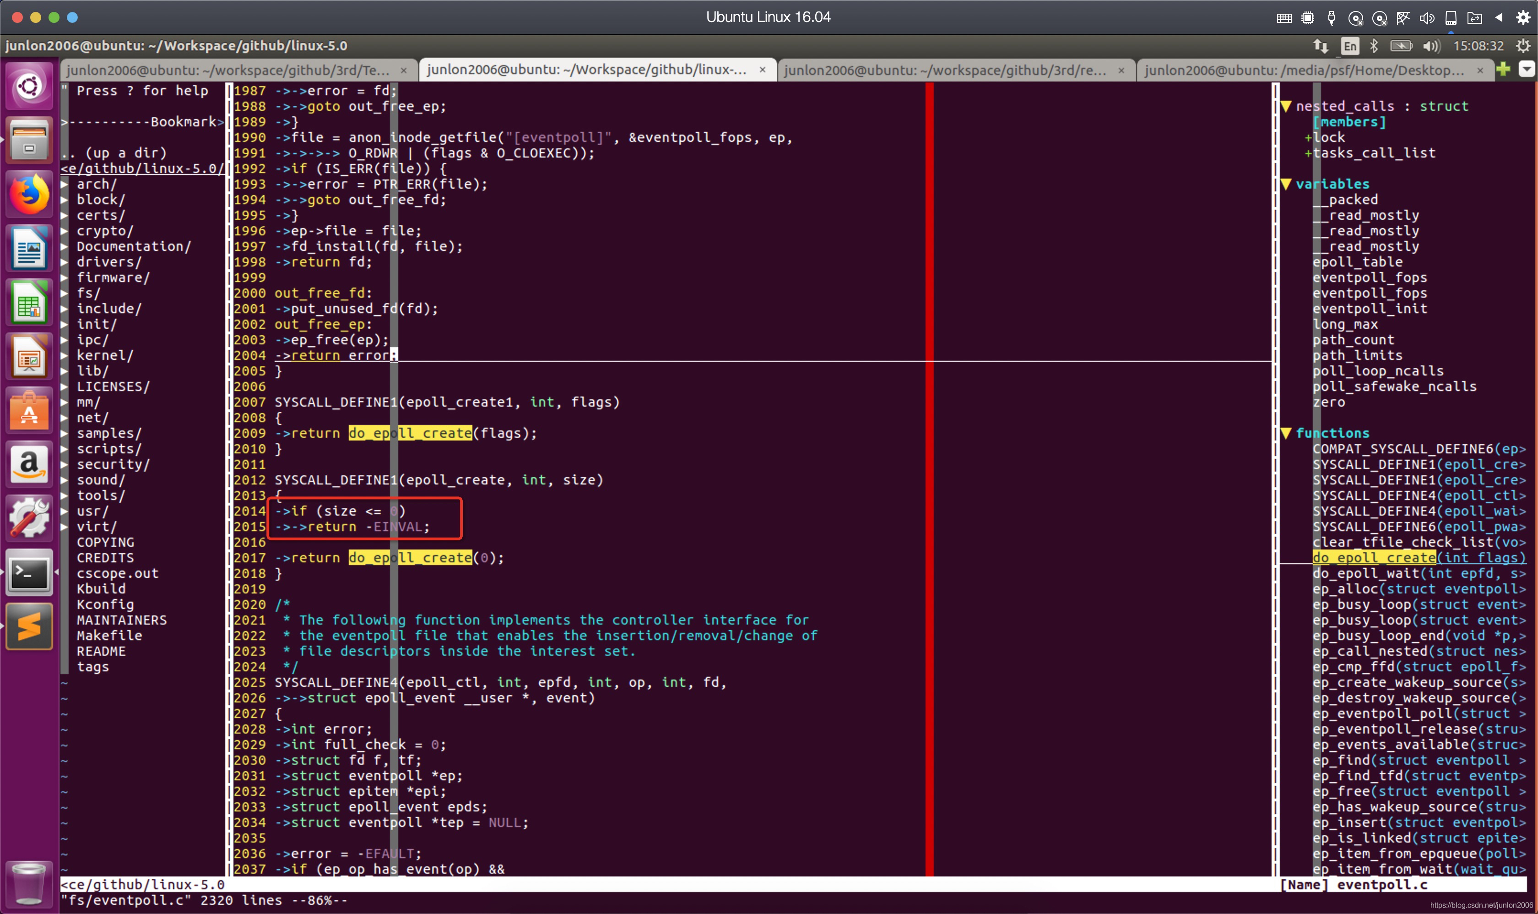Click the En keyboard language indicator
1538x914 pixels.
coord(1349,46)
